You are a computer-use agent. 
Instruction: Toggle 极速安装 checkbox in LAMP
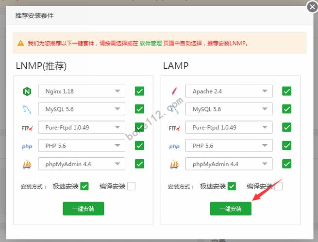tap(232, 186)
